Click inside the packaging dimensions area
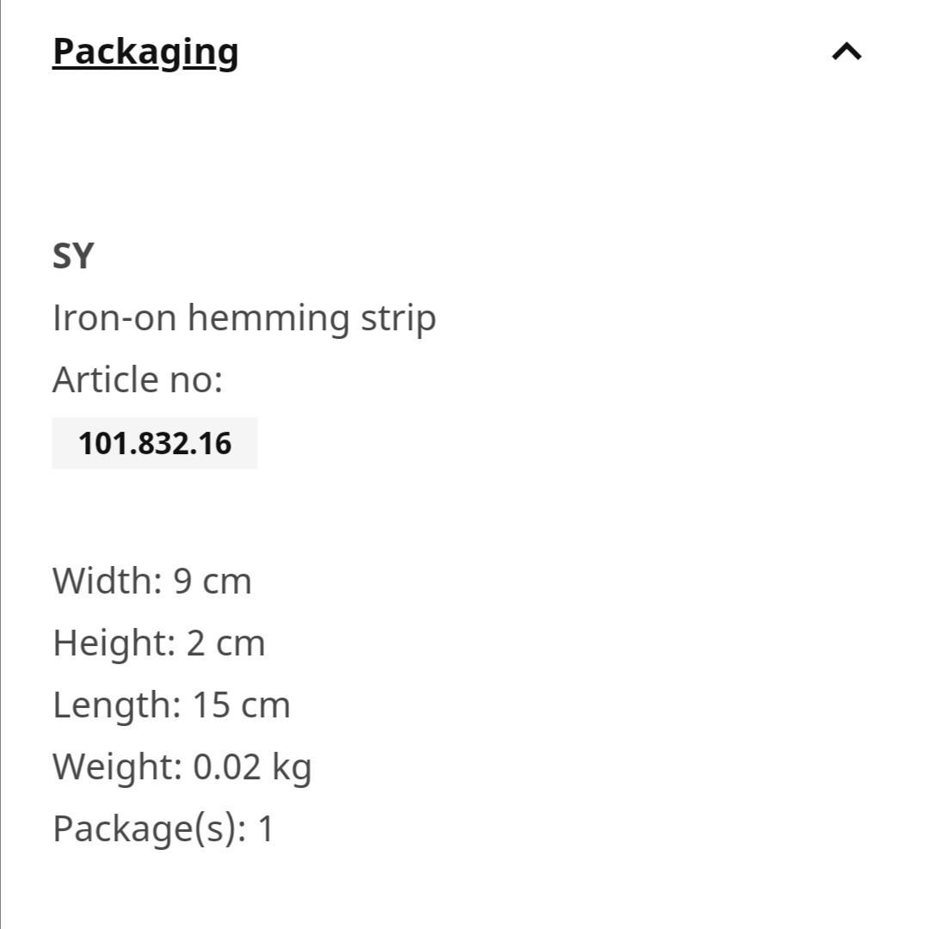This screenshot has width=929, height=929. coord(172,704)
